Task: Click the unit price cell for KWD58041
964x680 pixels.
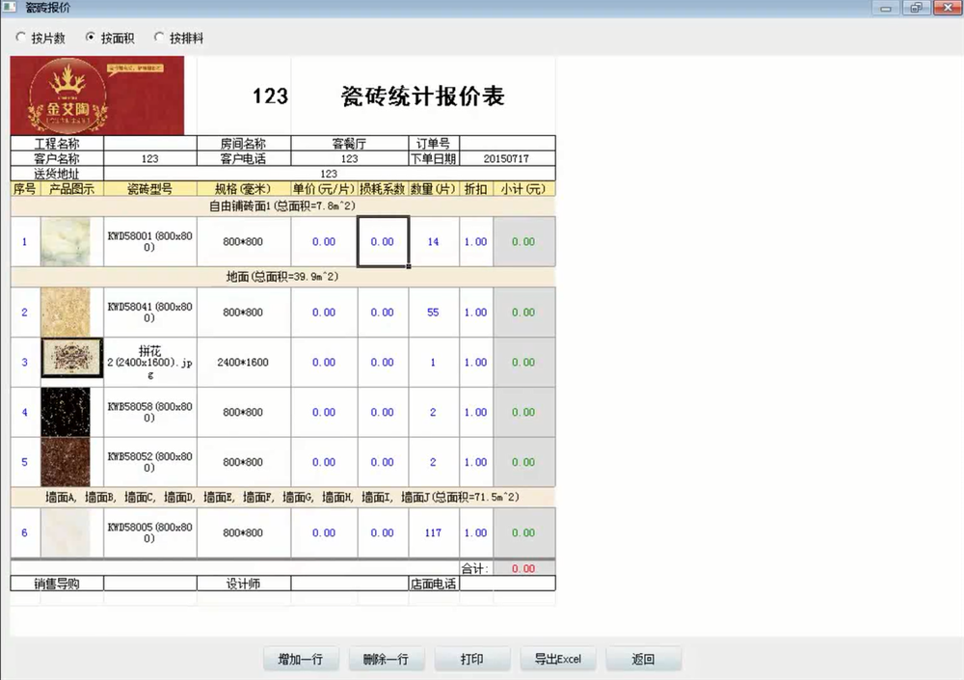Action: click(x=324, y=312)
